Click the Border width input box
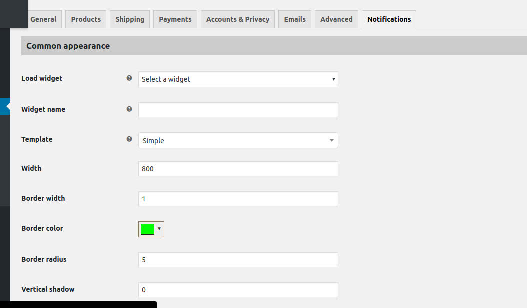This screenshot has width=527, height=308. 238,199
